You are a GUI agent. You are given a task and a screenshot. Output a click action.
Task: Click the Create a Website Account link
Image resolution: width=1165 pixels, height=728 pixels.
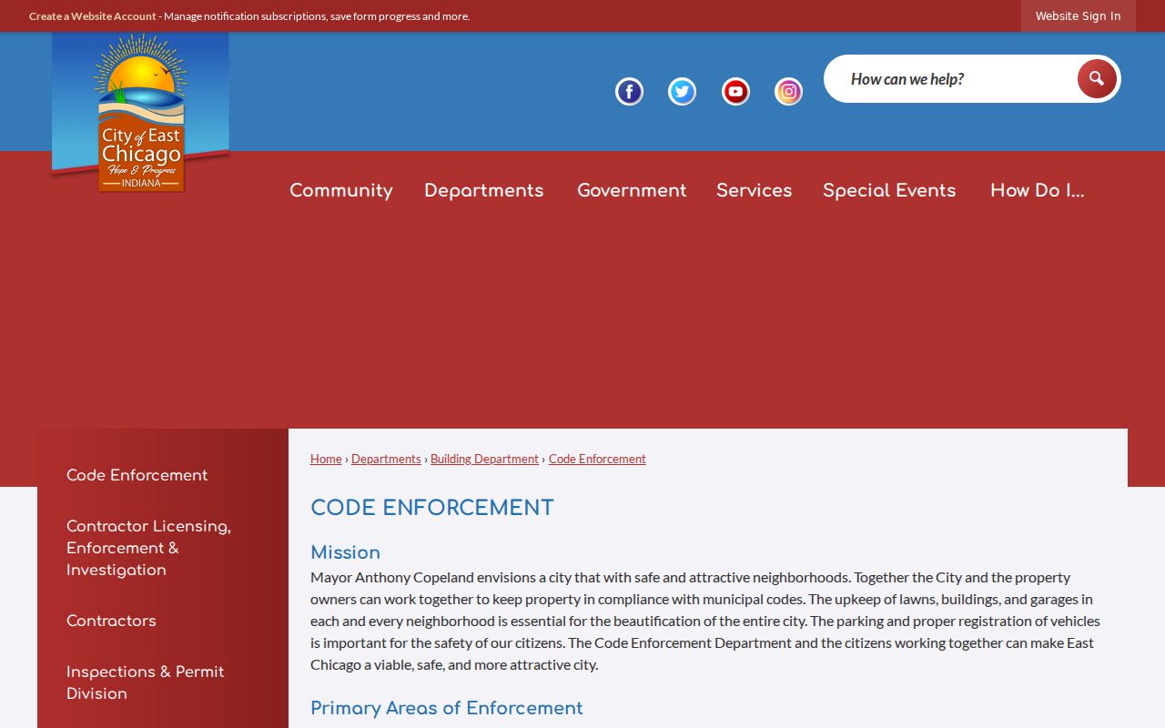pos(93,16)
